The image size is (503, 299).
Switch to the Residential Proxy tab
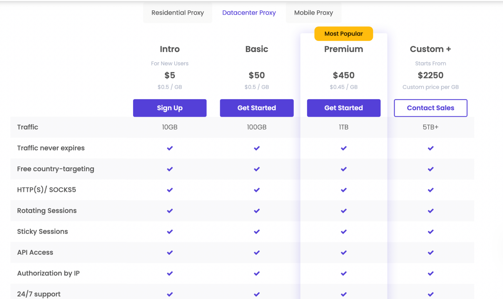[x=177, y=13]
